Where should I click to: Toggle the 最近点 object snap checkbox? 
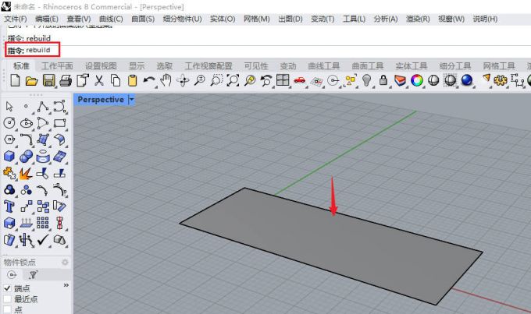click(7, 299)
